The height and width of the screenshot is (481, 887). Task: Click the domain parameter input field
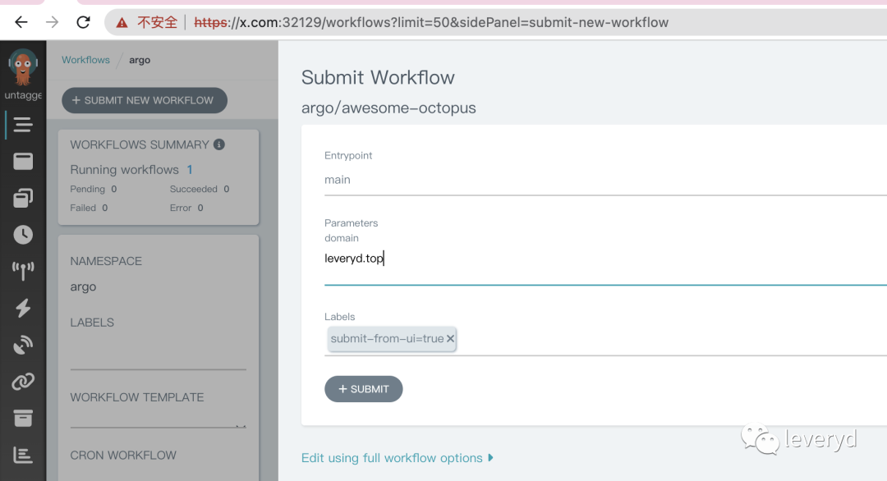[605, 264]
